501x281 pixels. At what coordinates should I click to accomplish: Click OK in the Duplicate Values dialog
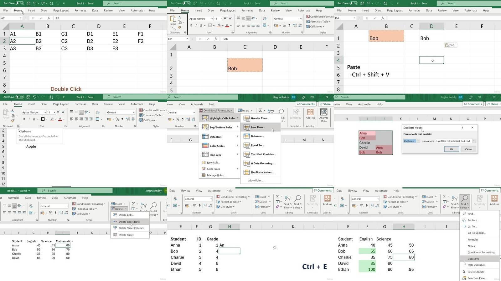(452, 149)
